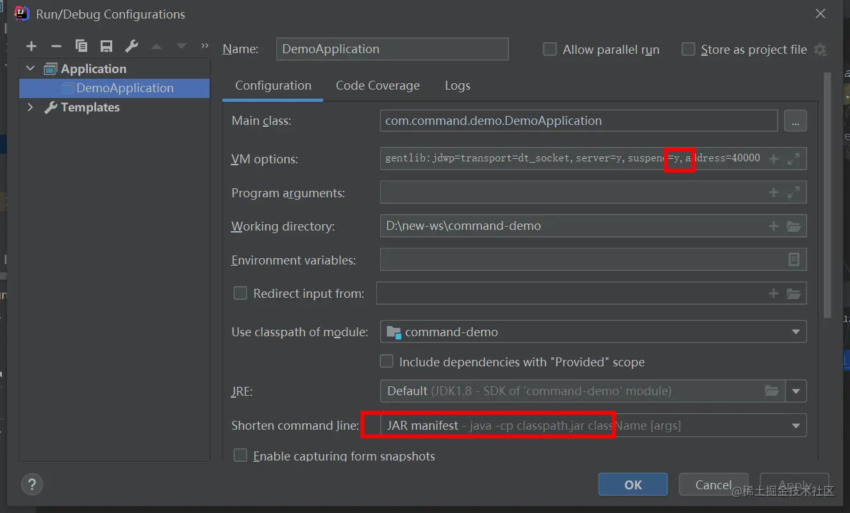Browse for a working directory folder
Image resolution: width=850 pixels, height=513 pixels.
click(x=794, y=226)
